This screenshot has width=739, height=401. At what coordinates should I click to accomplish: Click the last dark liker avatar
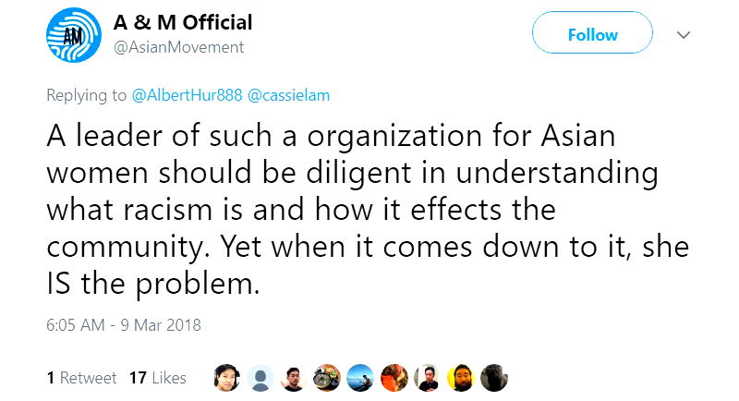pyautogui.click(x=493, y=377)
